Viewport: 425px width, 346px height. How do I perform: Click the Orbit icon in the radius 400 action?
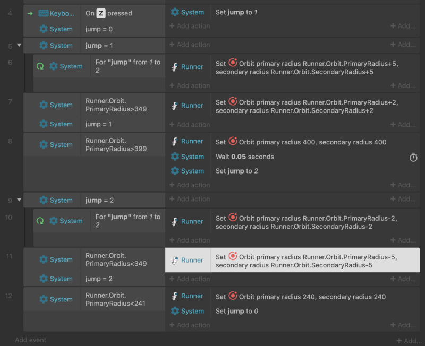233,141
